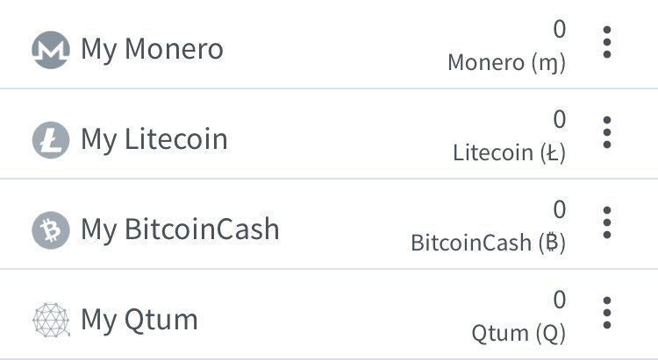Open the My Monero three-dot menu
Screen dimensions: 658x360
(607, 42)
